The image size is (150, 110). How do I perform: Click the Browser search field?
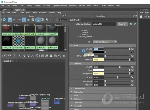63,20
